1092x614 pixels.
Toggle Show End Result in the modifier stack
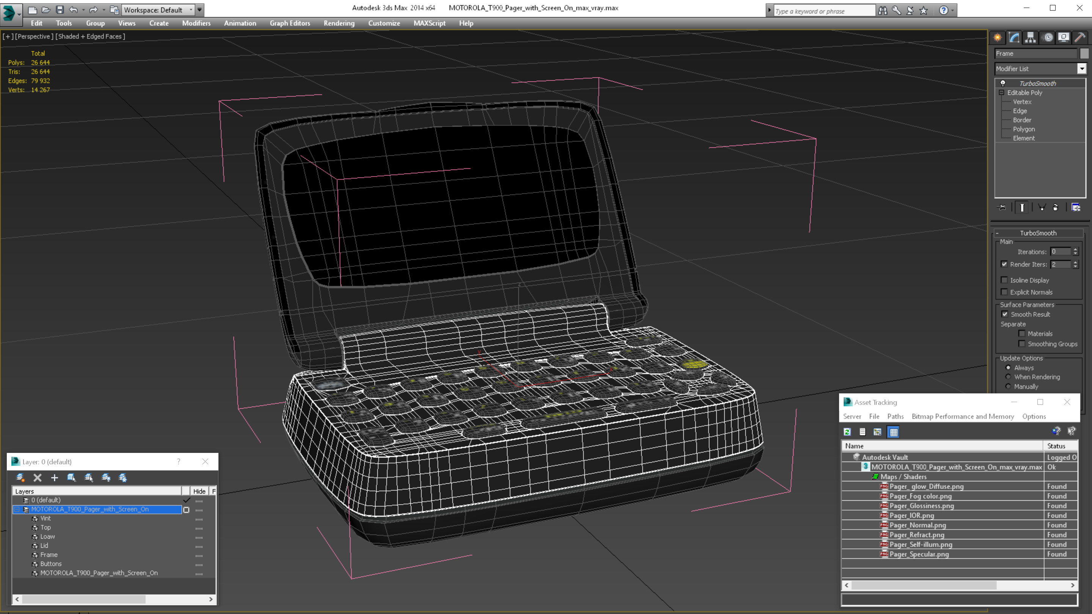pyautogui.click(x=1022, y=207)
